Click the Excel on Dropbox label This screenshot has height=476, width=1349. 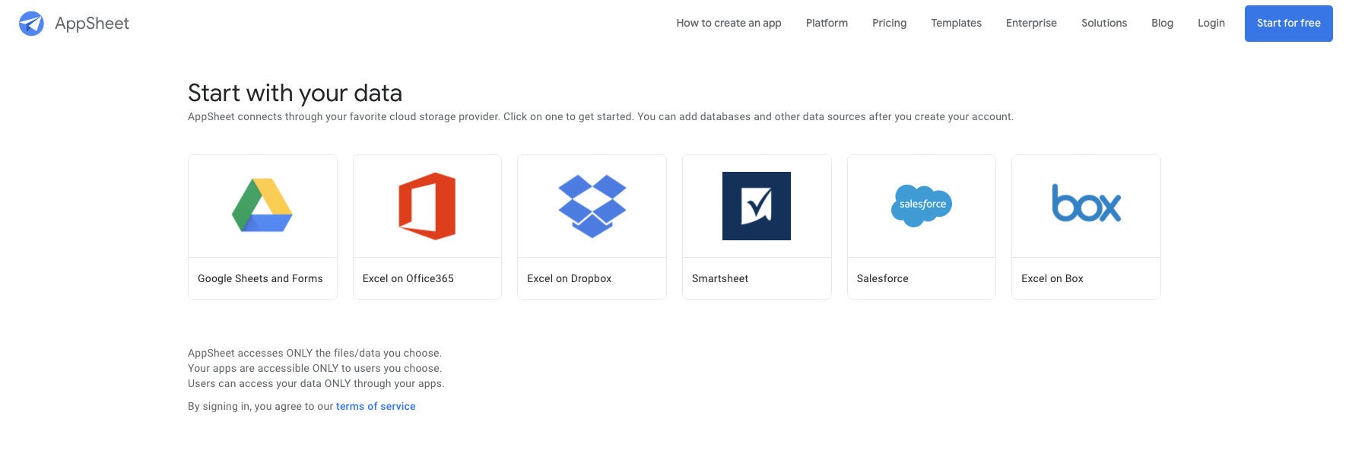pyautogui.click(x=569, y=278)
